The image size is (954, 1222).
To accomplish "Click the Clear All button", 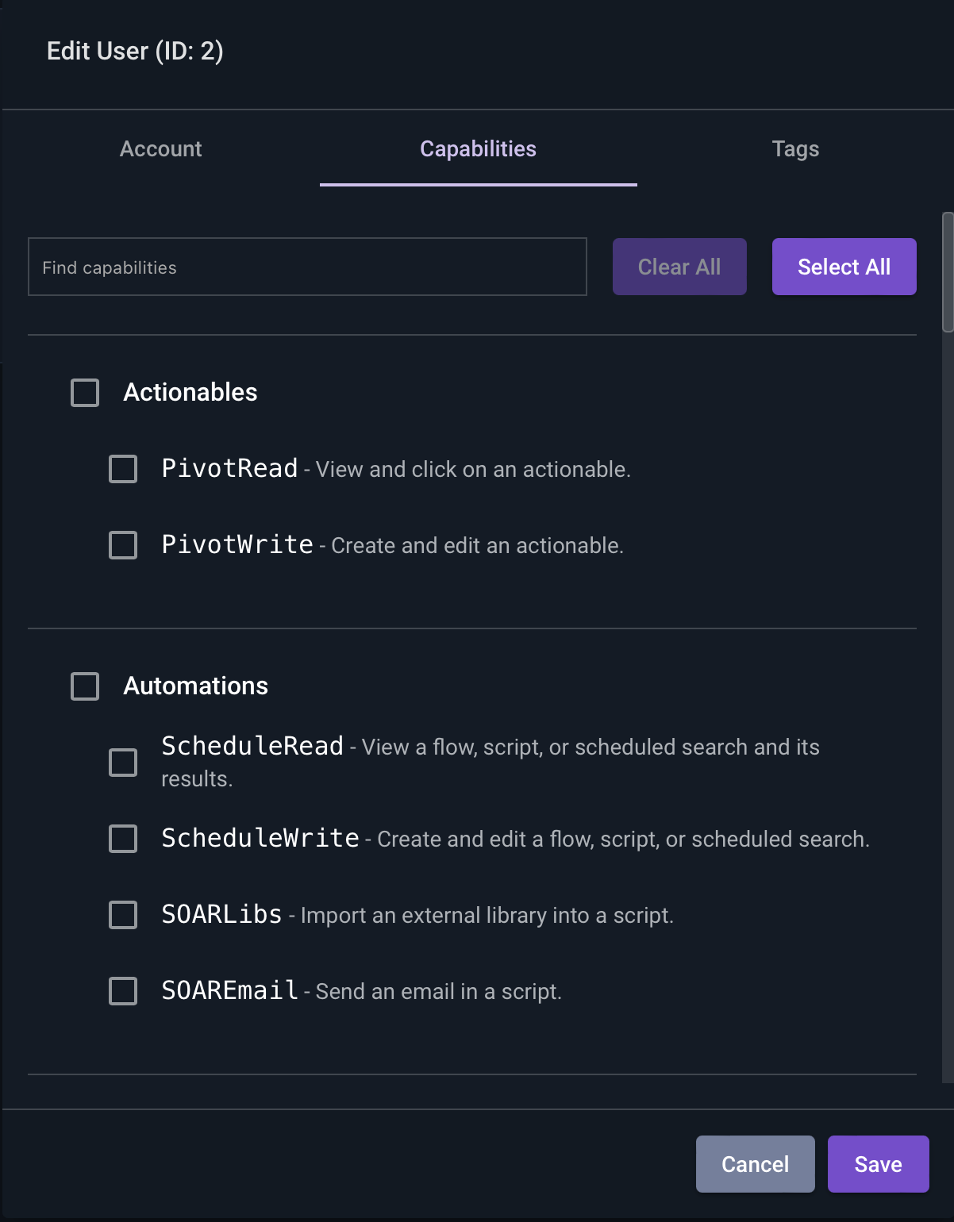I will (x=679, y=267).
